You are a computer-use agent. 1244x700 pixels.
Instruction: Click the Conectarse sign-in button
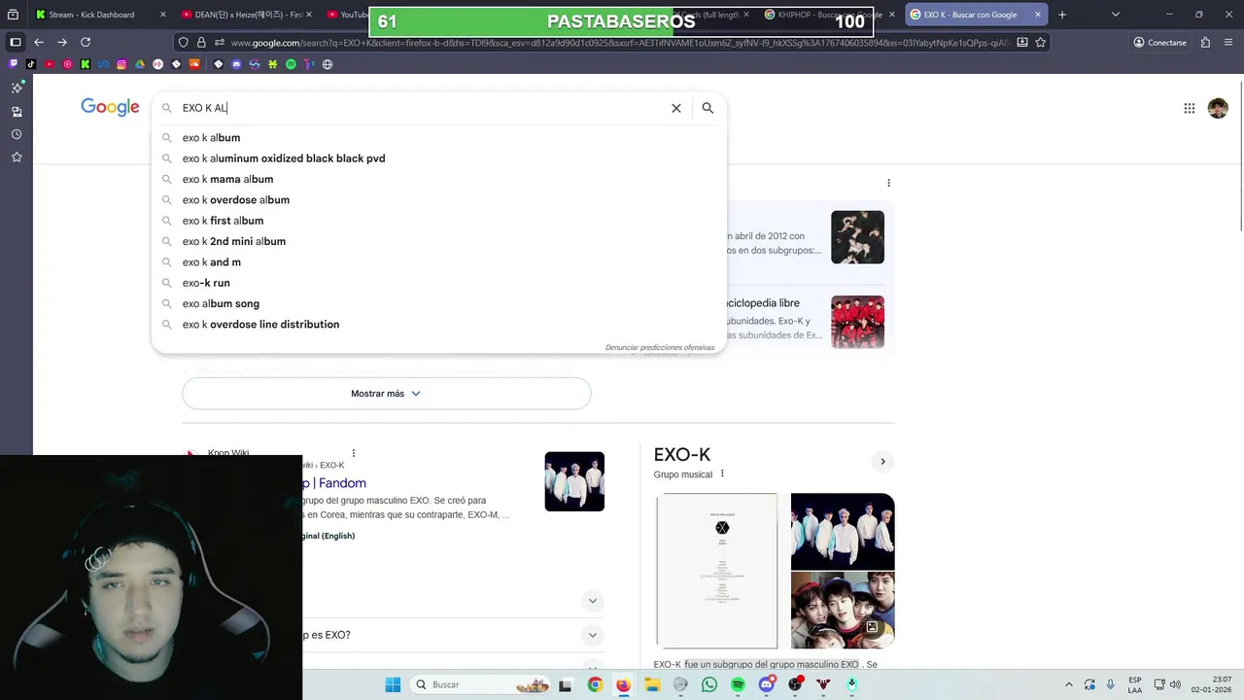pos(1159,43)
